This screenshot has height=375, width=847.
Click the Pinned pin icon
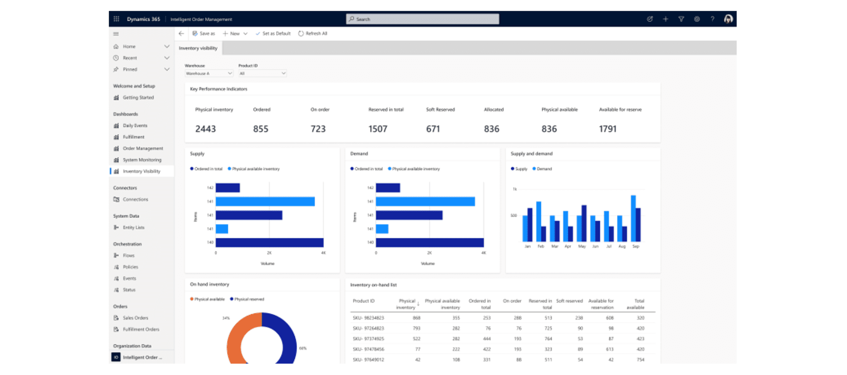point(116,69)
